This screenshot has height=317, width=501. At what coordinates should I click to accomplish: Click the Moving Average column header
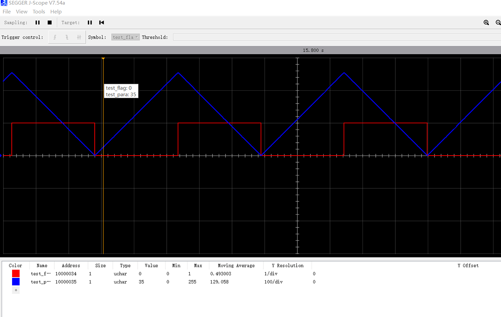tap(236, 266)
